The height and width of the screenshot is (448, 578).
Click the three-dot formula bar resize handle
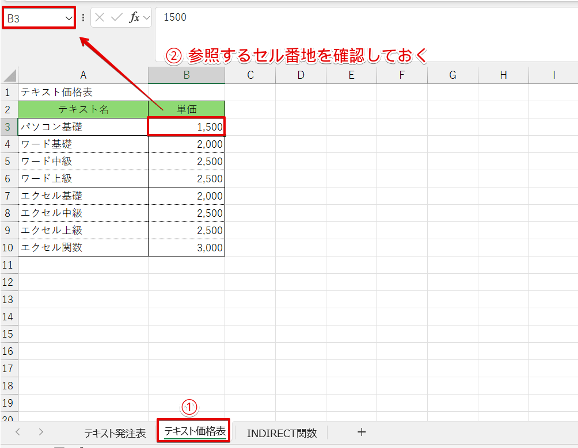point(83,17)
